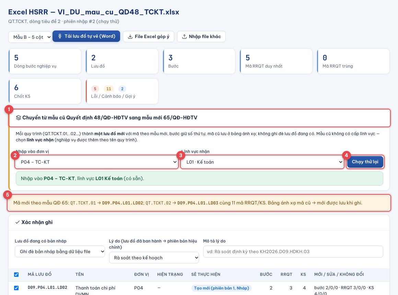Select the "Chốt KS" stat card
Viewport: 398px width, 295px height.
coord(45,91)
